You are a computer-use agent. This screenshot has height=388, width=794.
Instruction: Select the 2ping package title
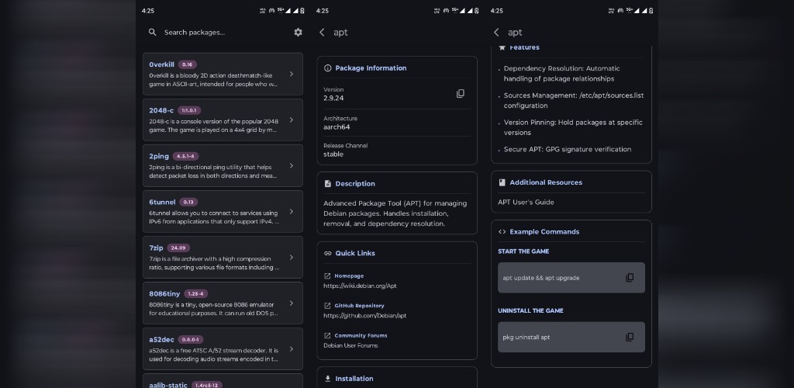click(159, 156)
